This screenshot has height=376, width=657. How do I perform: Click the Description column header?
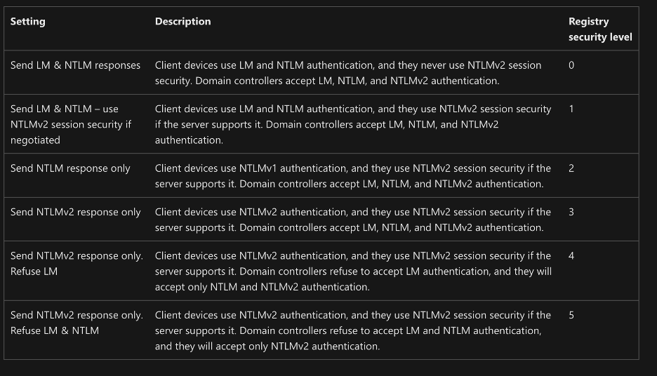pos(182,21)
